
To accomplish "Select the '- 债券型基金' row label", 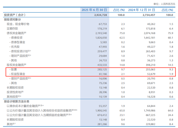I will pos(17,42).
